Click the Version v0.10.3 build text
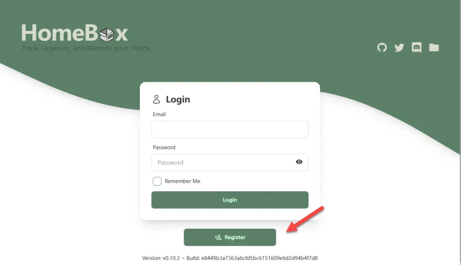Viewport: 461px width, 265px height. coord(230,258)
